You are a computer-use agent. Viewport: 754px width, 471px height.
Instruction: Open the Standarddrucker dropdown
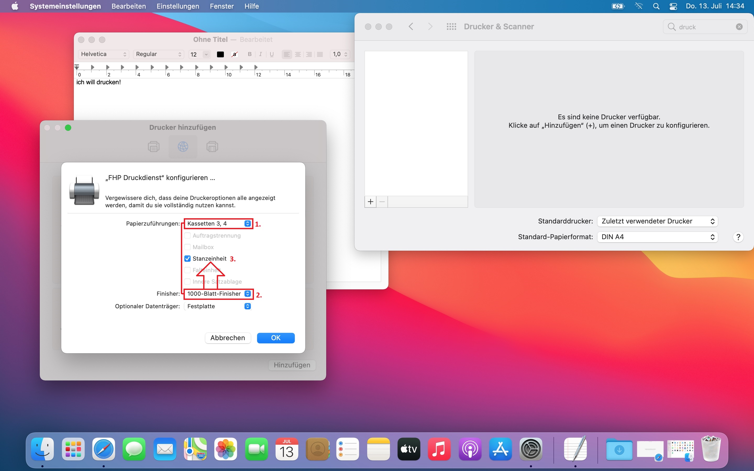(x=657, y=221)
